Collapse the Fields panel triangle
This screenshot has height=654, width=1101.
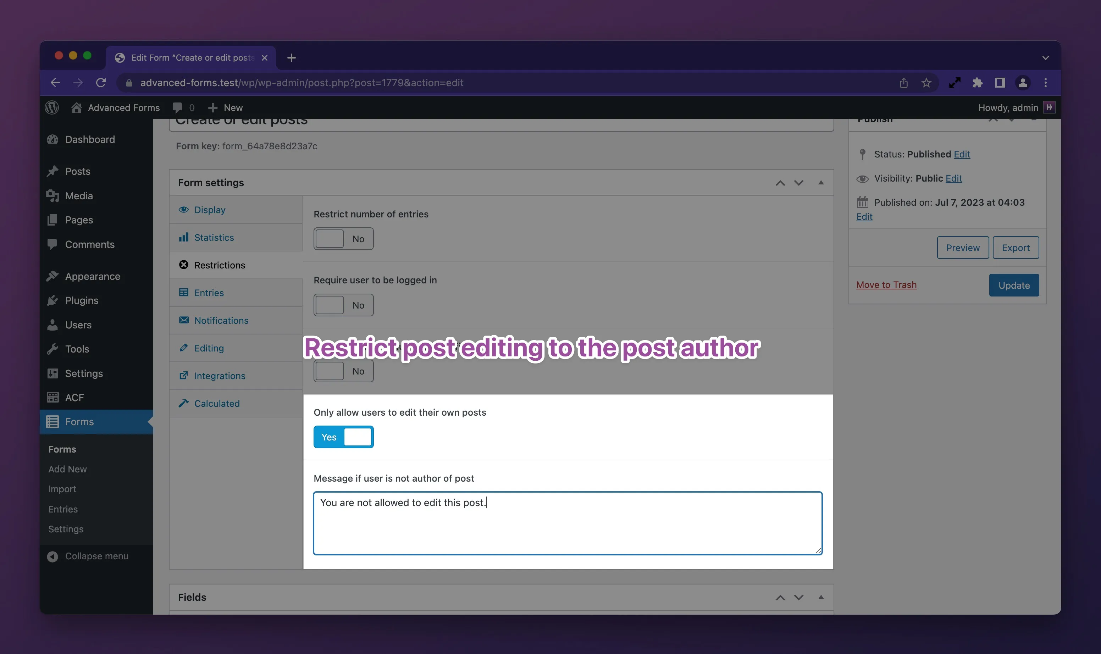click(821, 597)
